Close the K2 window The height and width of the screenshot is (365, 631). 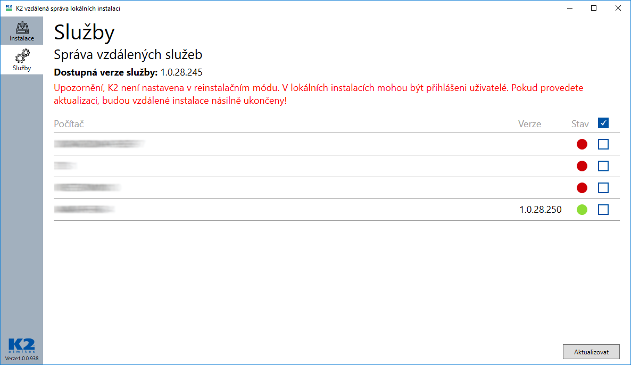pos(618,8)
